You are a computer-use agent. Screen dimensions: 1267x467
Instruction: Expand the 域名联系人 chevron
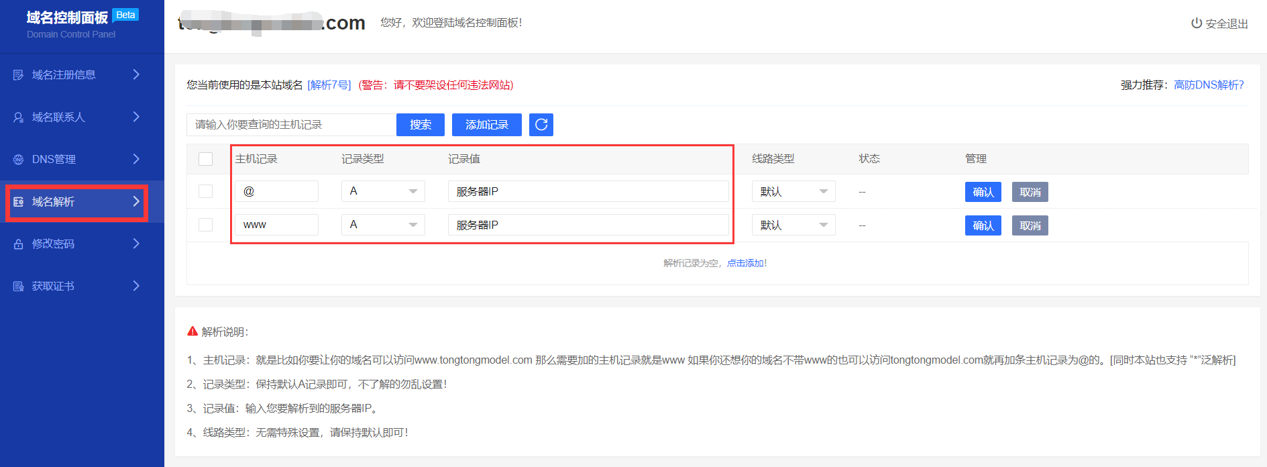point(136,117)
